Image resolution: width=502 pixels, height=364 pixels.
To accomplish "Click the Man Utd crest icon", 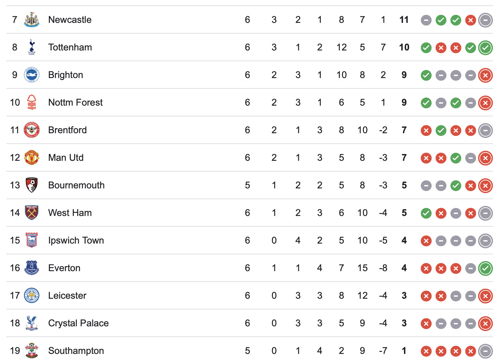I will point(32,158).
